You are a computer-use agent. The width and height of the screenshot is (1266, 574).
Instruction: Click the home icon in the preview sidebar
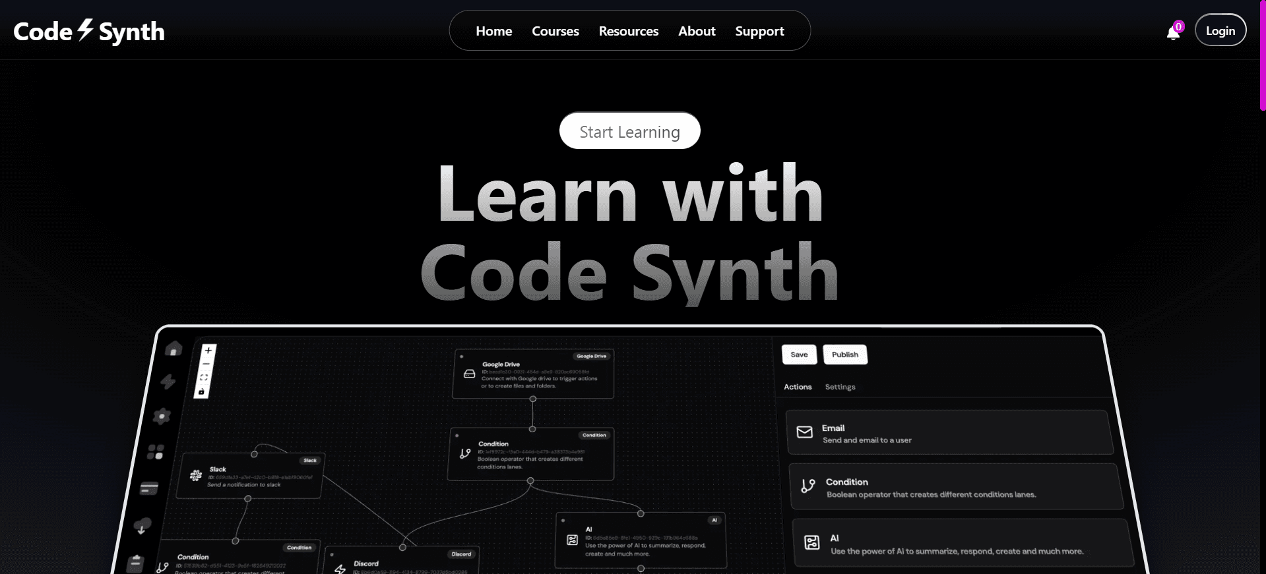[x=174, y=348]
